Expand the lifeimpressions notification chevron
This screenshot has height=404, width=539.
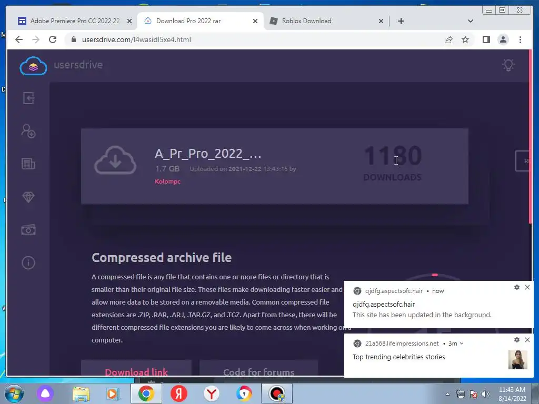(x=462, y=343)
